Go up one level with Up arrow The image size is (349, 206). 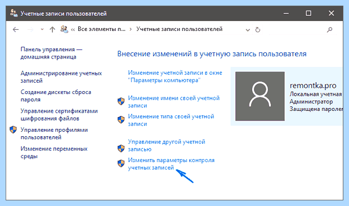[52, 29]
